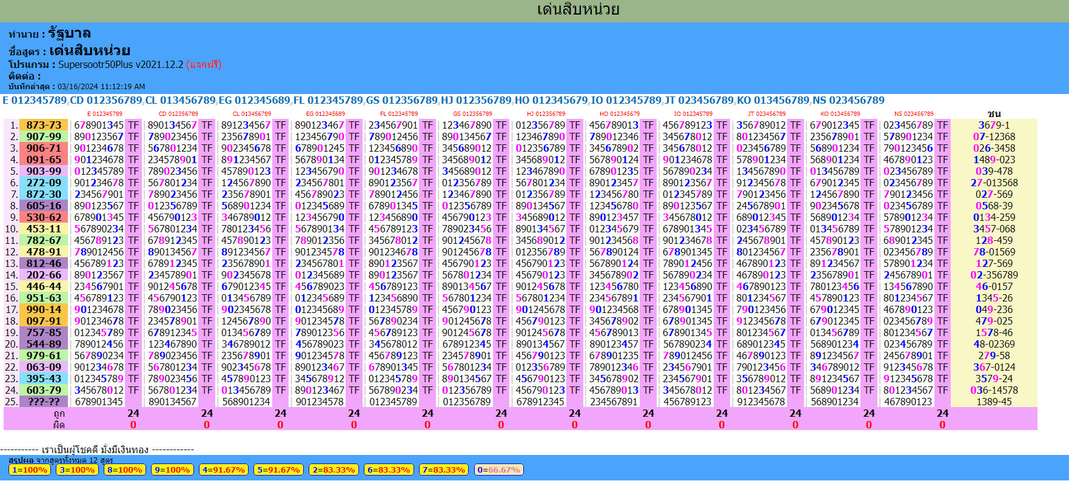The height and width of the screenshot is (495, 1069).
Task: Select the draw result '091-65'
Action: pos(44,160)
